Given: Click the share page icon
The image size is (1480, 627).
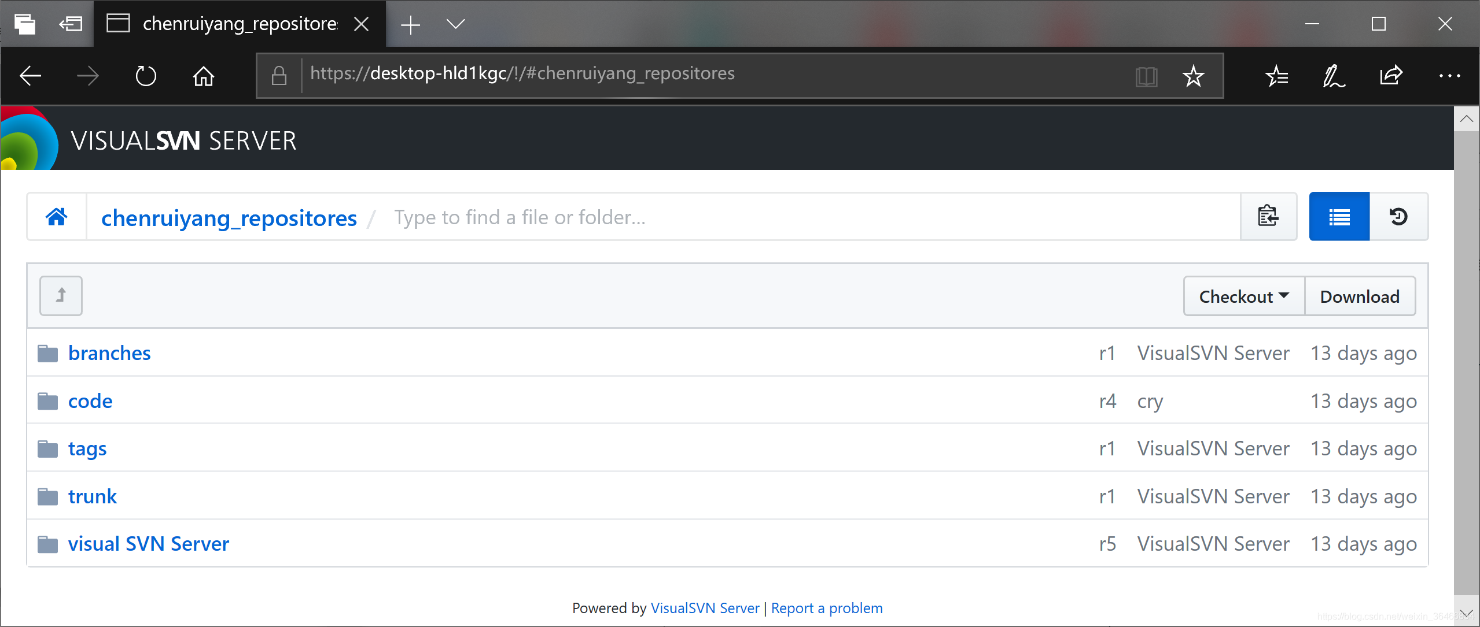Looking at the screenshot, I should [1391, 76].
